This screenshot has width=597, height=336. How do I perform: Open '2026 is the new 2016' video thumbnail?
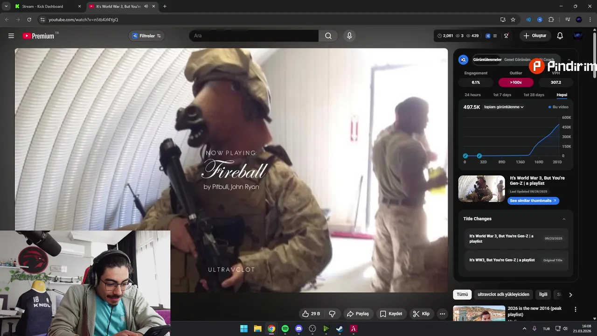coord(479,314)
